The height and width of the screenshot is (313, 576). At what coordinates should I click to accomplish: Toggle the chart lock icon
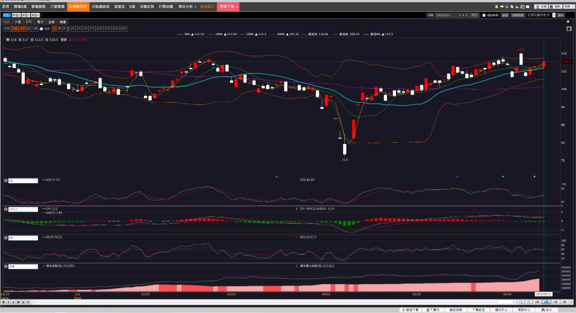pos(569,29)
